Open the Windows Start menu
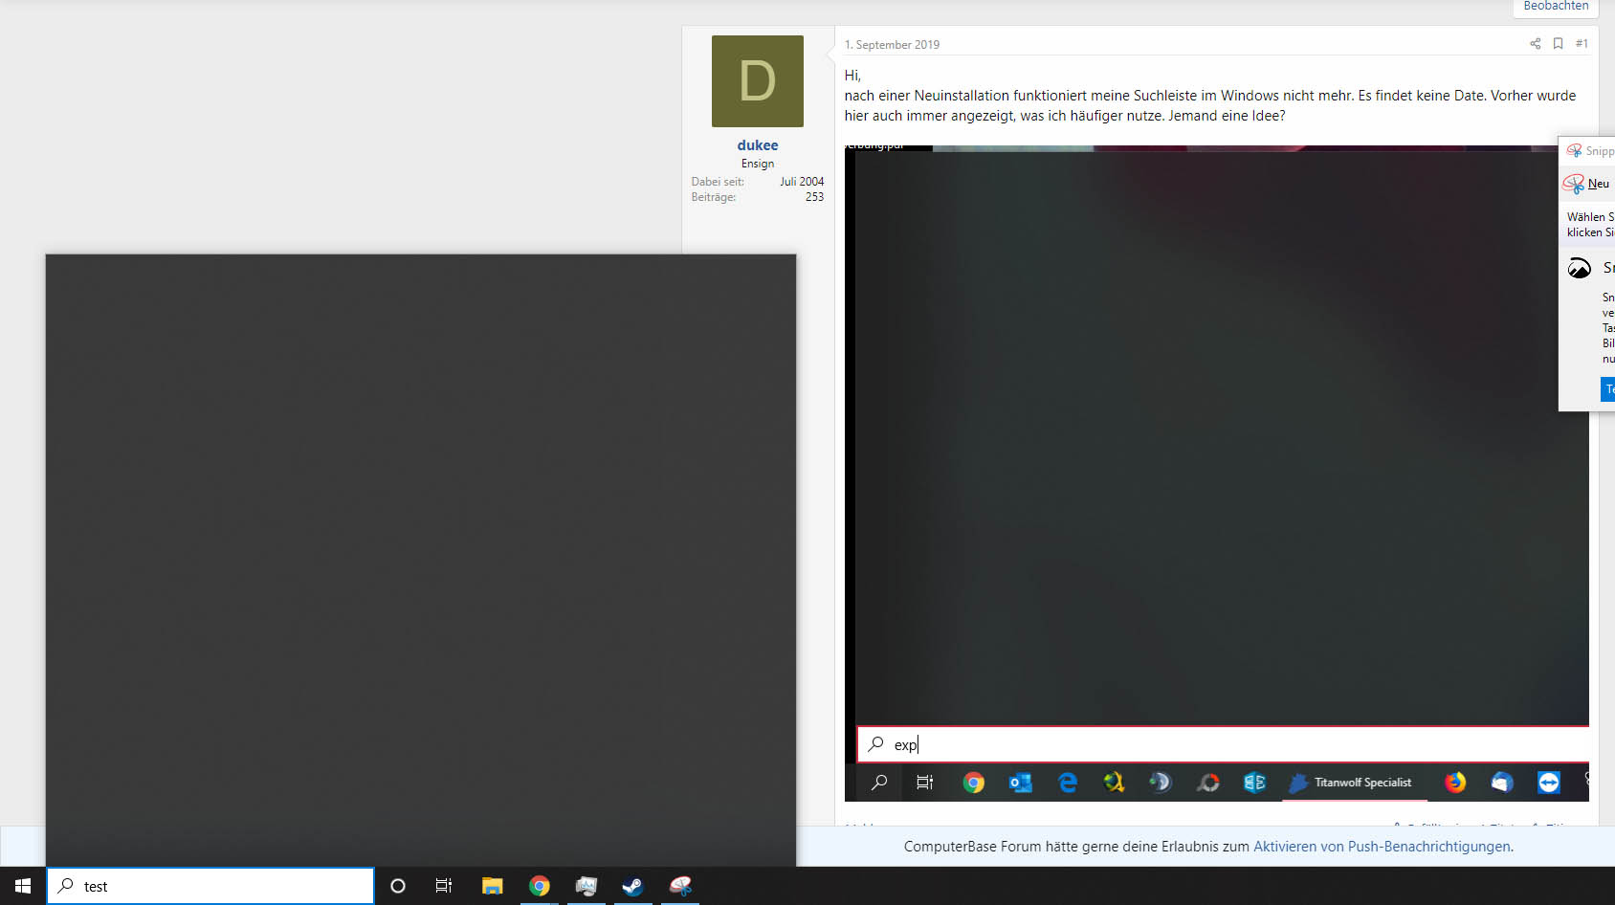 click(23, 886)
